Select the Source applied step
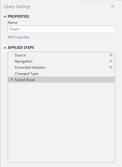This screenshot has width=122, height=167. (x=61, y=55)
